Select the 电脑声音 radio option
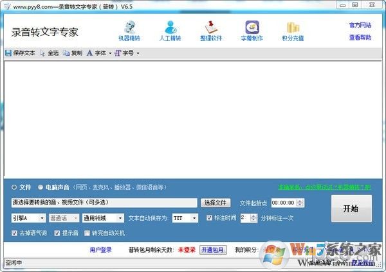The width and height of the screenshot is (386, 272). [x=41, y=187]
